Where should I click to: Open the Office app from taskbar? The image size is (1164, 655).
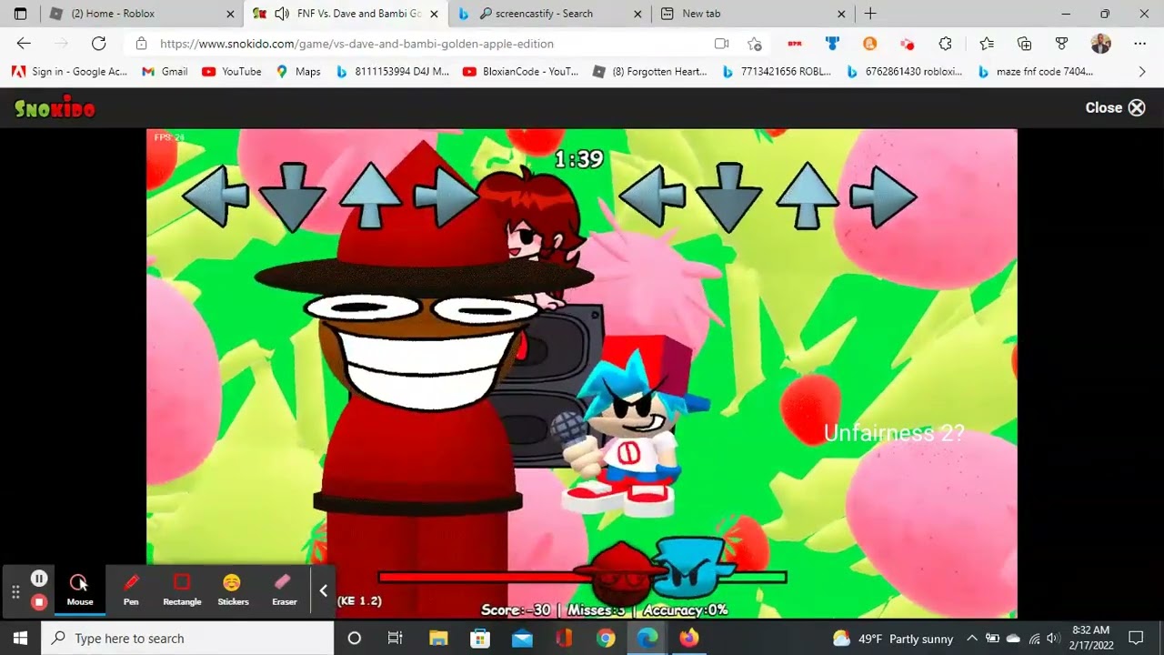(x=564, y=638)
